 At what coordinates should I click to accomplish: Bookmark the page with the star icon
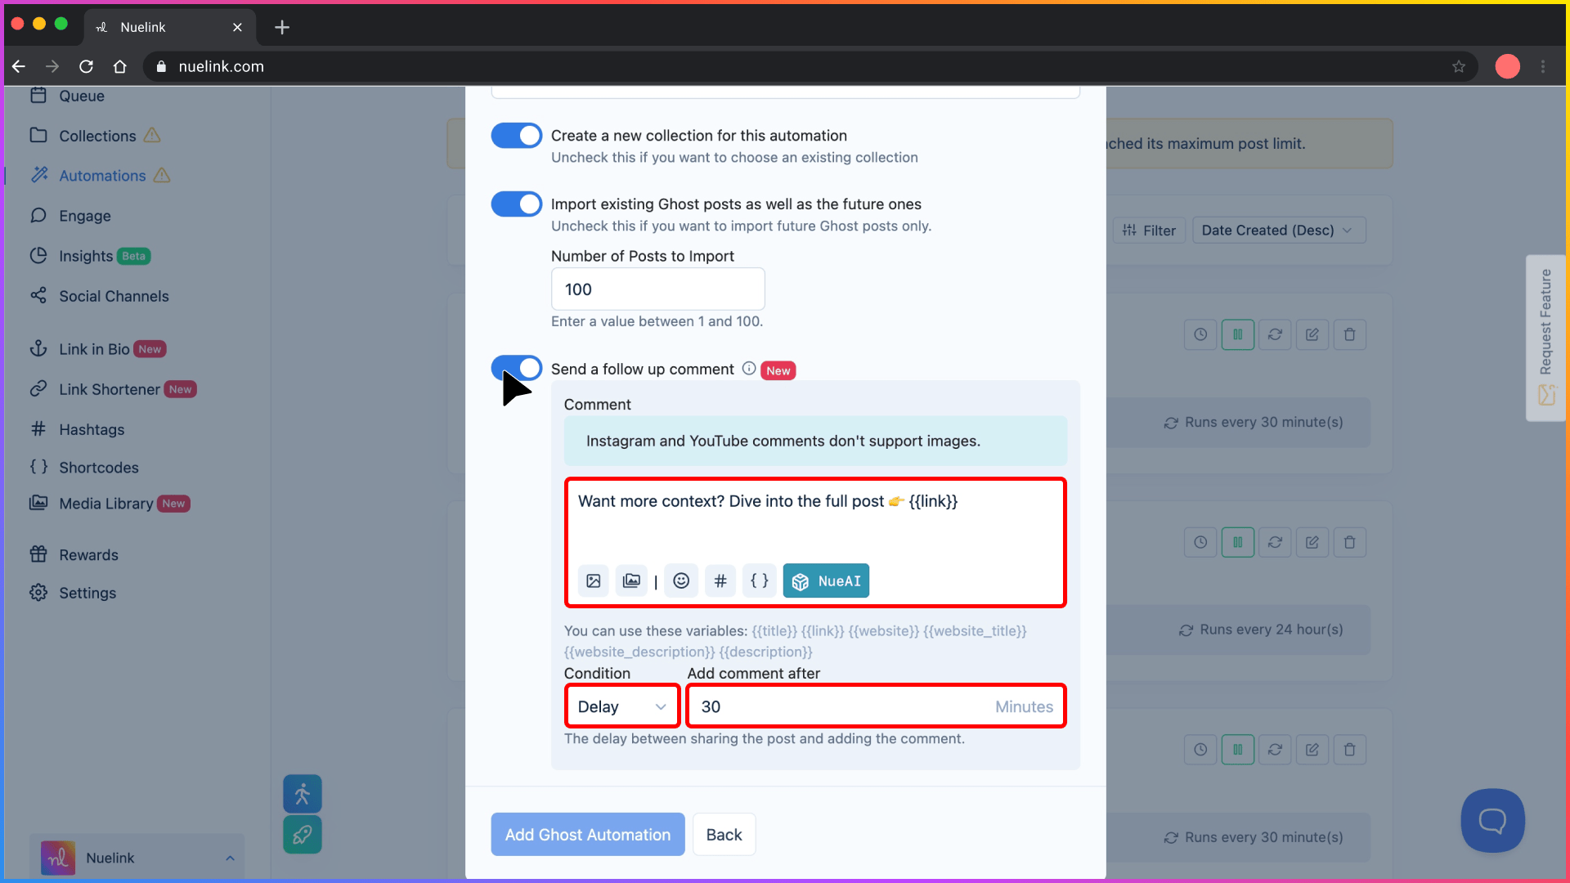coord(1459,66)
